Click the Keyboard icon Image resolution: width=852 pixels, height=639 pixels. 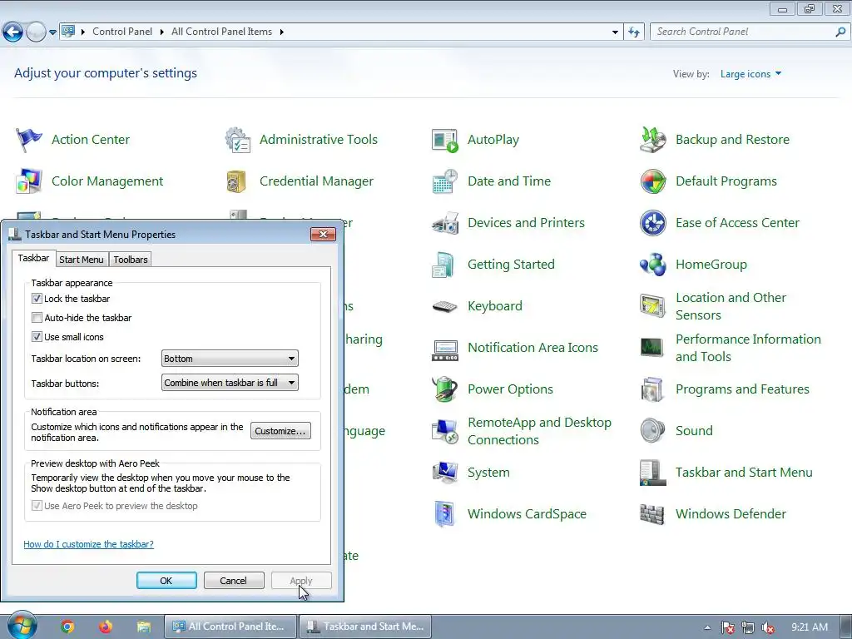click(x=445, y=306)
